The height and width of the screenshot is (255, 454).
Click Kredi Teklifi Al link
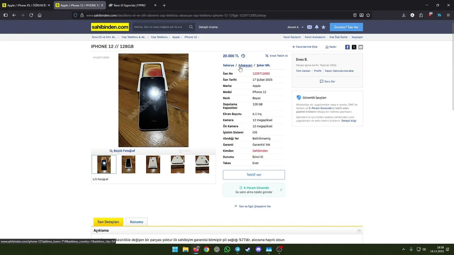click(277, 56)
